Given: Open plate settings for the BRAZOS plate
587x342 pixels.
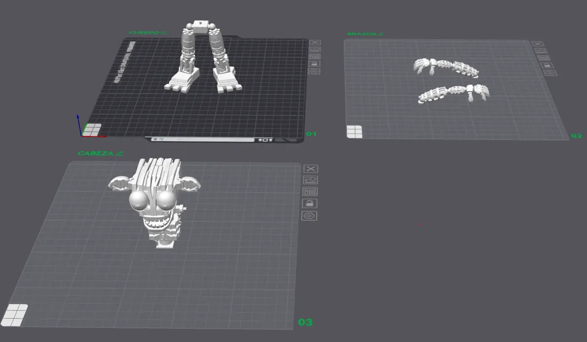Looking at the screenshot, I should (x=544, y=59).
